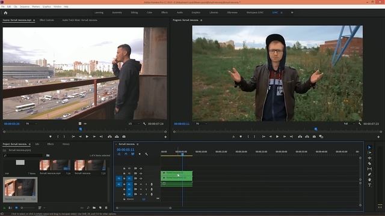Image resolution: width=385 pixels, height=216 pixels.
Task: Mark Out point in Source monitor
Action: pos(64,137)
